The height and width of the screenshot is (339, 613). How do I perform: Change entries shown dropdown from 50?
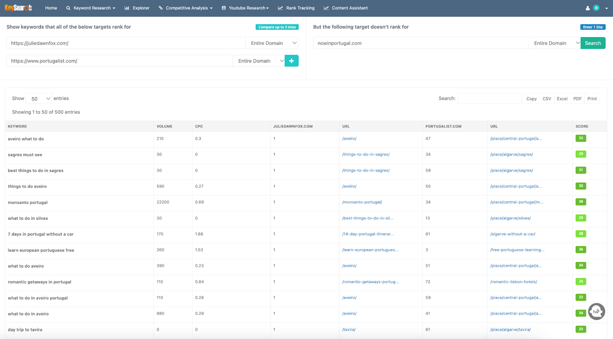click(39, 99)
